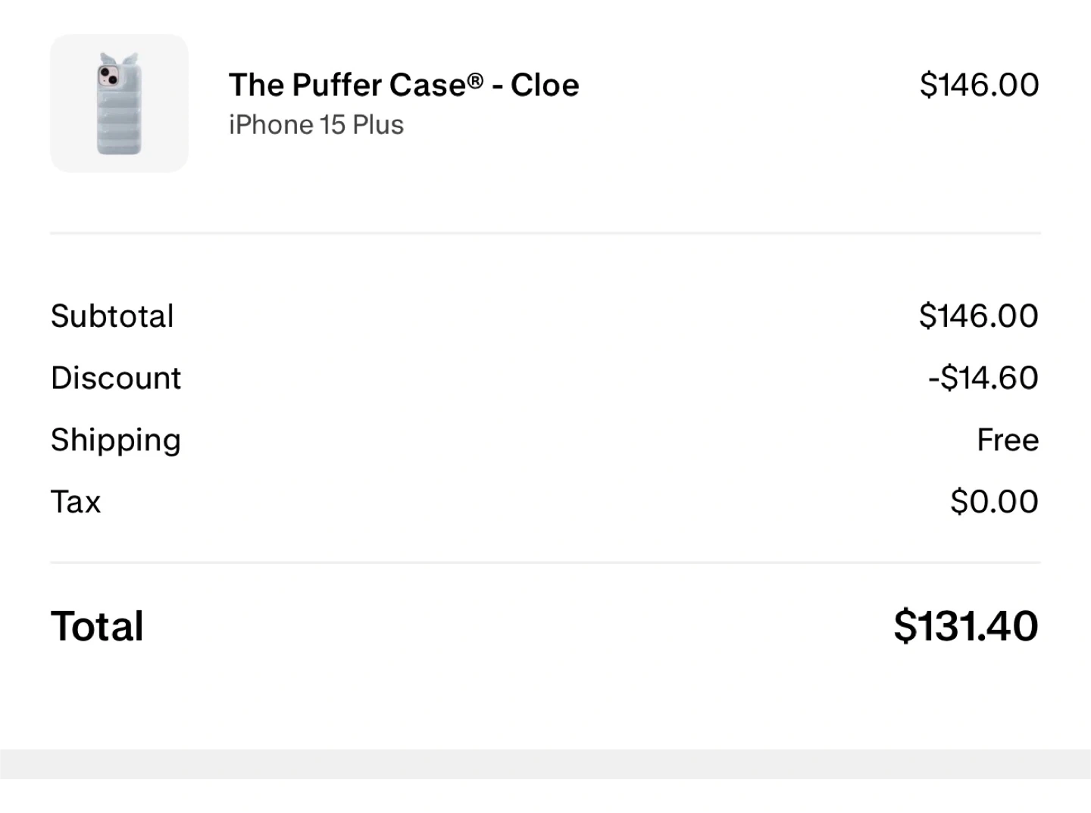Viewport: 1091px width, 813px height.
Task: Click the Discount label
Action: [116, 378]
